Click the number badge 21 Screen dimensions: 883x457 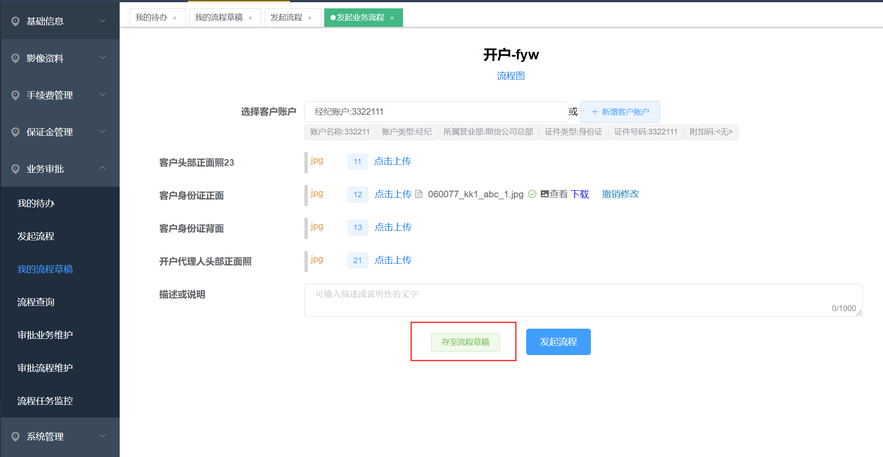pyautogui.click(x=358, y=261)
